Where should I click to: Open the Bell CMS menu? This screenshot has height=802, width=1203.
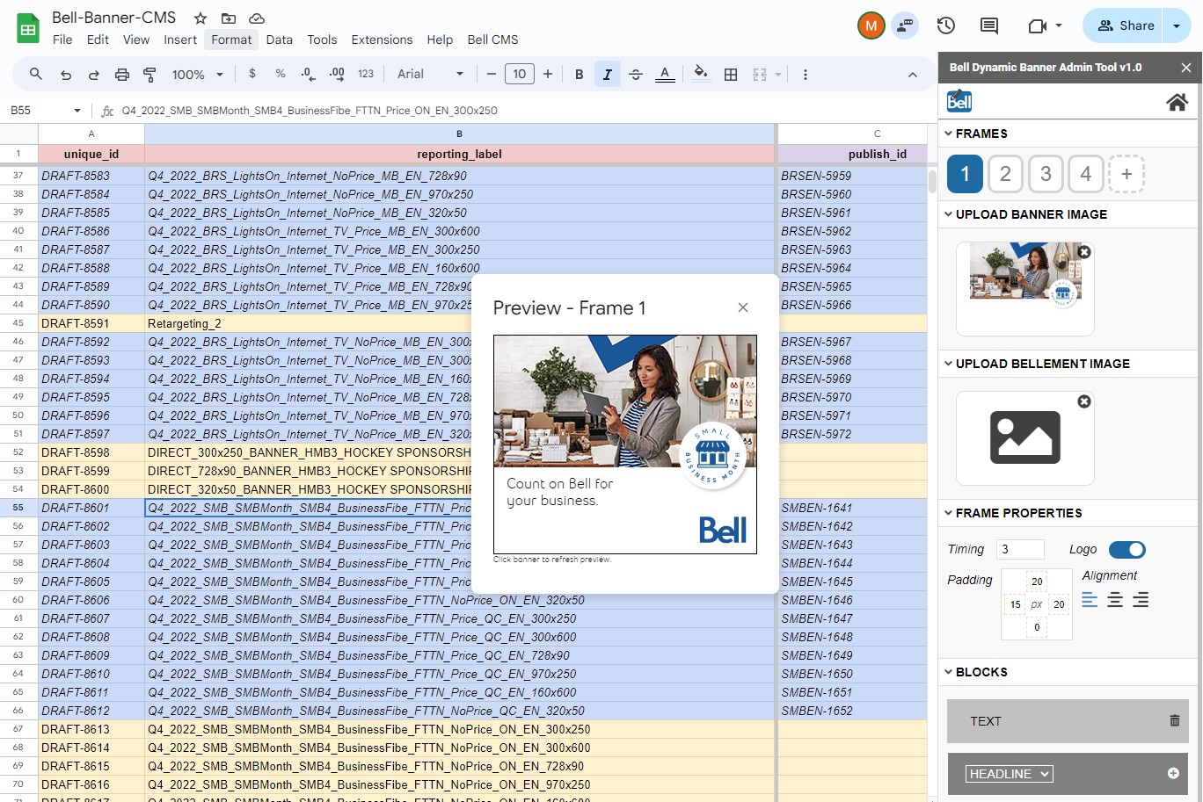coord(492,40)
